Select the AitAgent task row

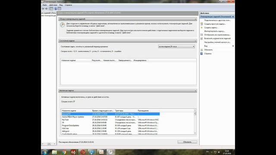pos(110,131)
